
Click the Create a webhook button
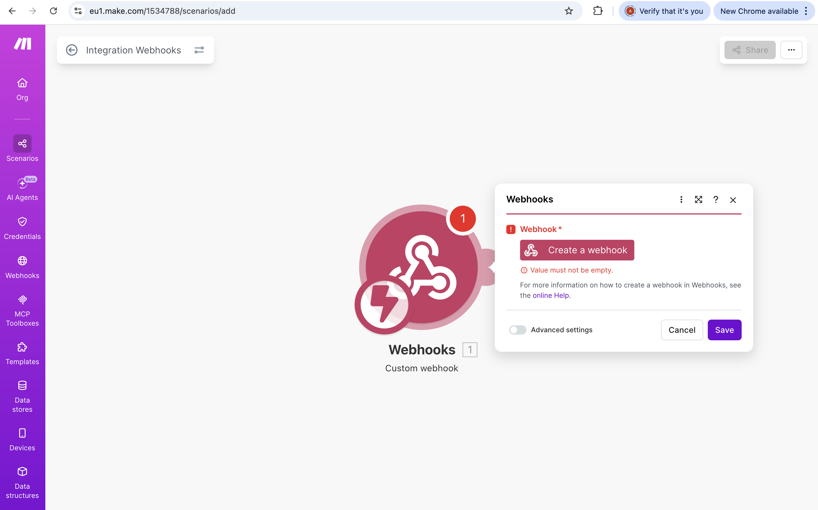coord(577,250)
